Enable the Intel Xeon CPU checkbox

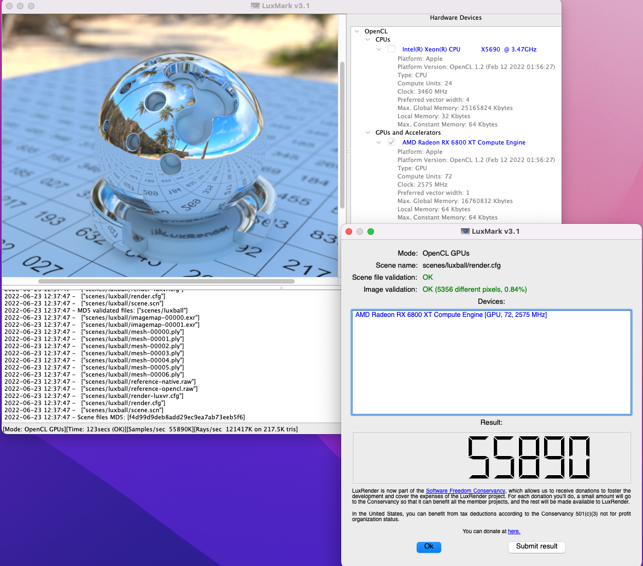point(391,49)
